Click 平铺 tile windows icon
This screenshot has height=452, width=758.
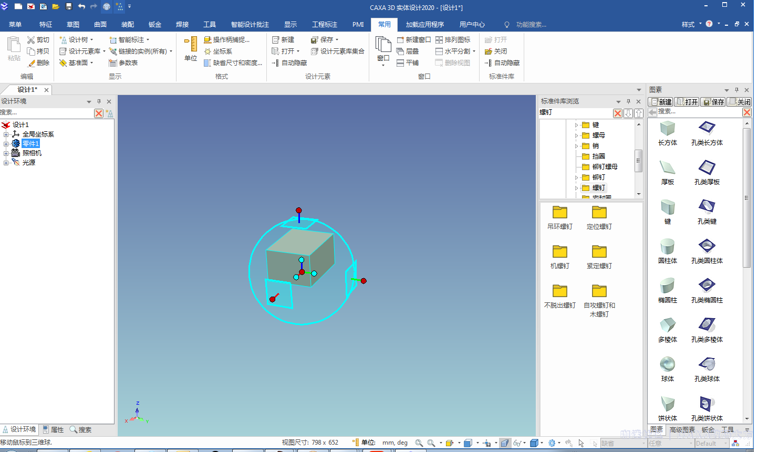click(400, 63)
